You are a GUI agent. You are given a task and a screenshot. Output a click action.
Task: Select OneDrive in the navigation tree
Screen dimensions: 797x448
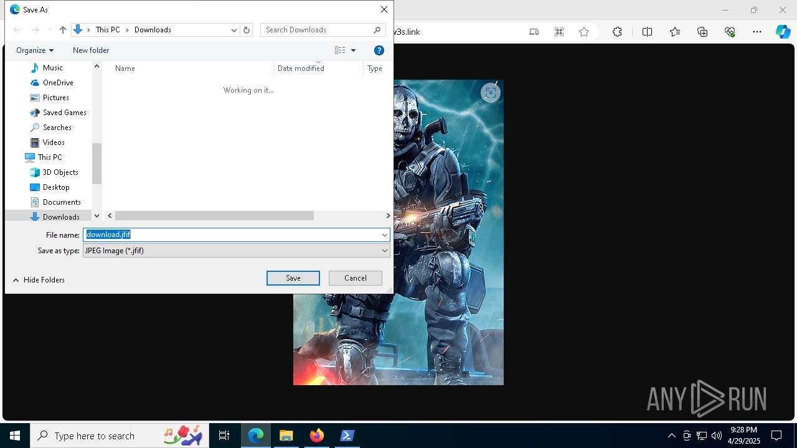[58, 83]
